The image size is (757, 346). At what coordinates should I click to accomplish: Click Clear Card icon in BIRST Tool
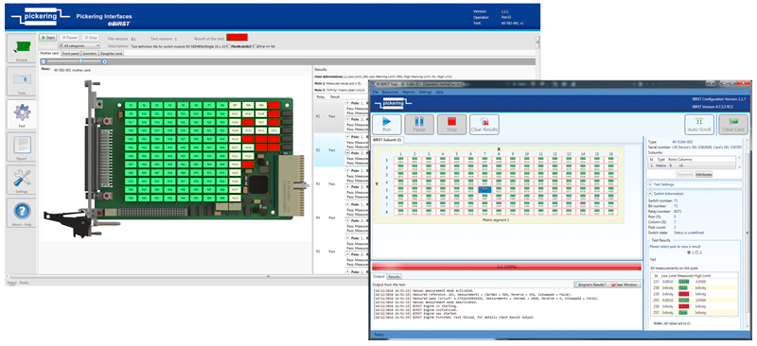733,125
